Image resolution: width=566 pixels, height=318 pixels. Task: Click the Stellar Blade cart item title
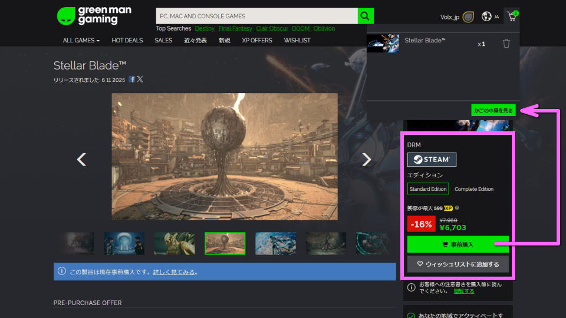click(x=425, y=41)
